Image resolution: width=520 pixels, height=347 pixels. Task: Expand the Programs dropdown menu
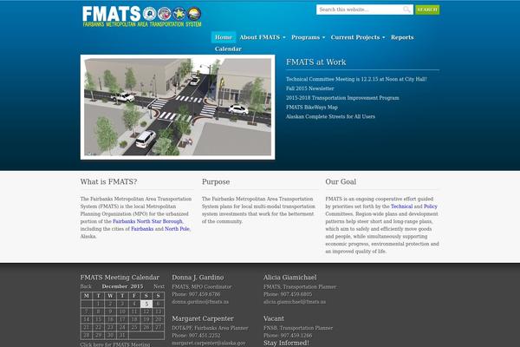tap(308, 37)
